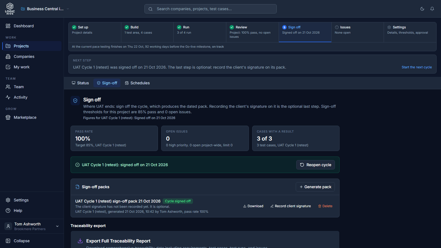Click the Activity pulse icon
This screenshot has width=441, height=248.
tap(8, 97)
